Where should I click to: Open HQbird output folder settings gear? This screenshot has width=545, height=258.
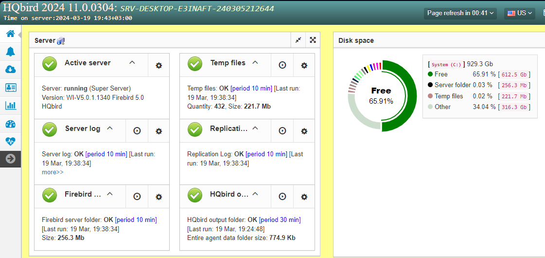point(304,197)
